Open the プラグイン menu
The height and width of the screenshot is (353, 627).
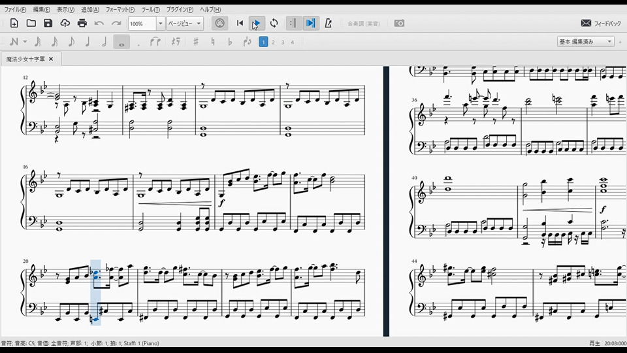tap(180, 10)
